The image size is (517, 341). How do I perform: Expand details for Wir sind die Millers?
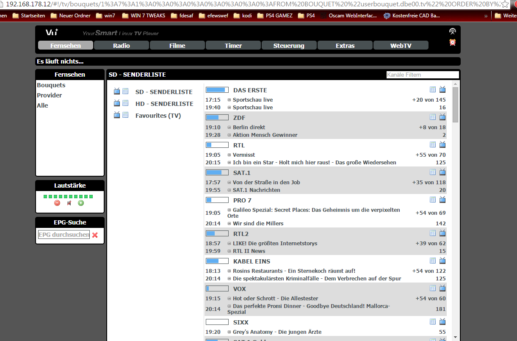click(x=229, y=223)
